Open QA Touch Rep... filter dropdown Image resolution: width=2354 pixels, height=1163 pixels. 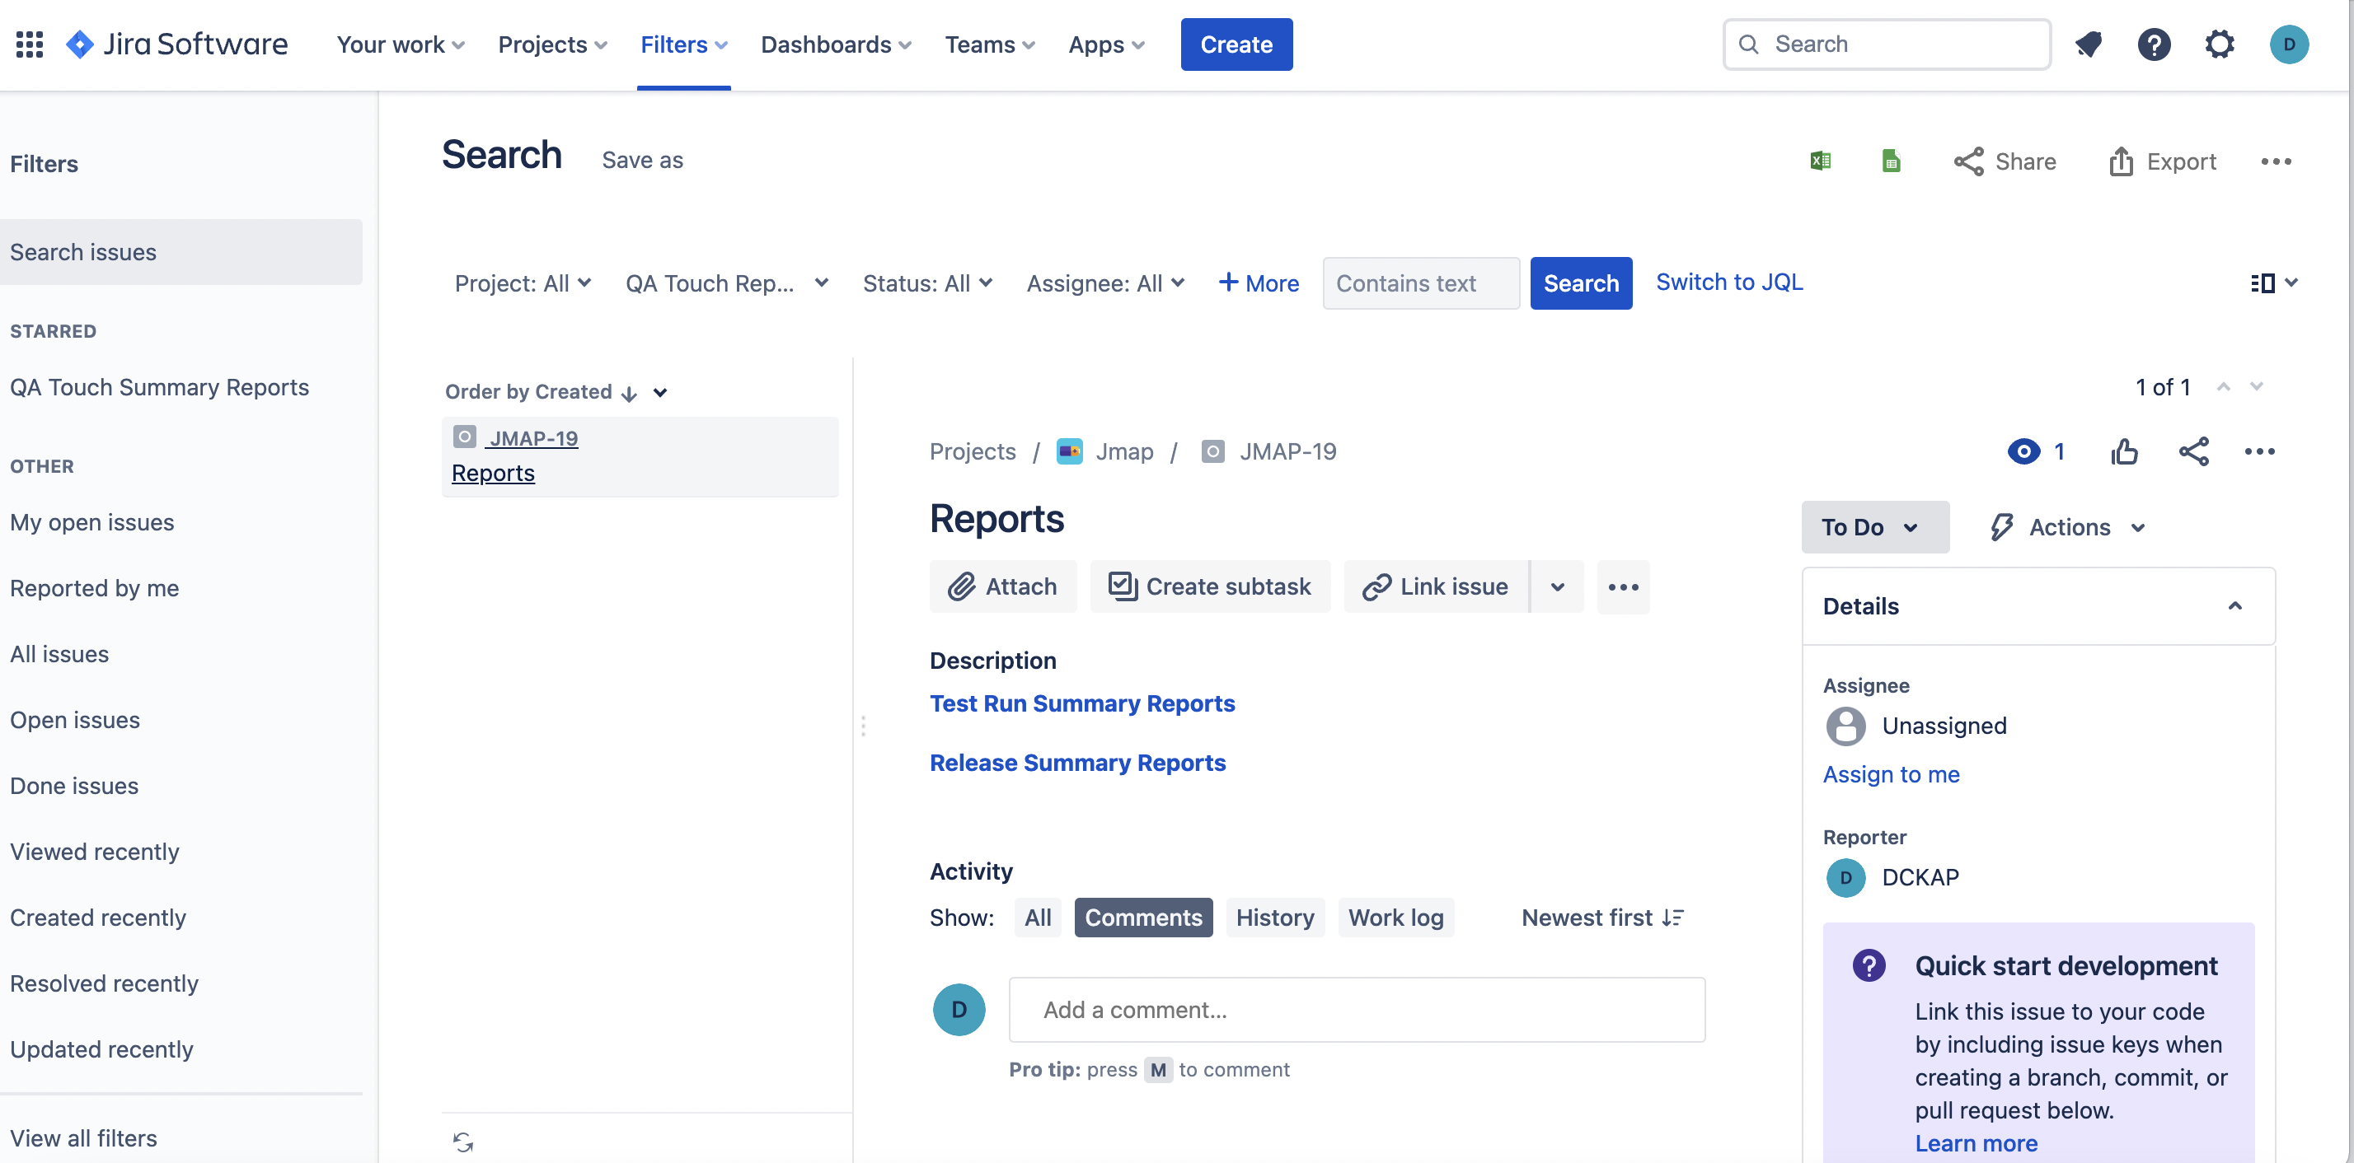(726, 283)
